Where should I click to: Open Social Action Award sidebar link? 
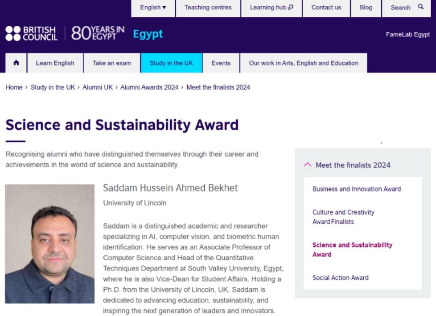tap(340, 277)
